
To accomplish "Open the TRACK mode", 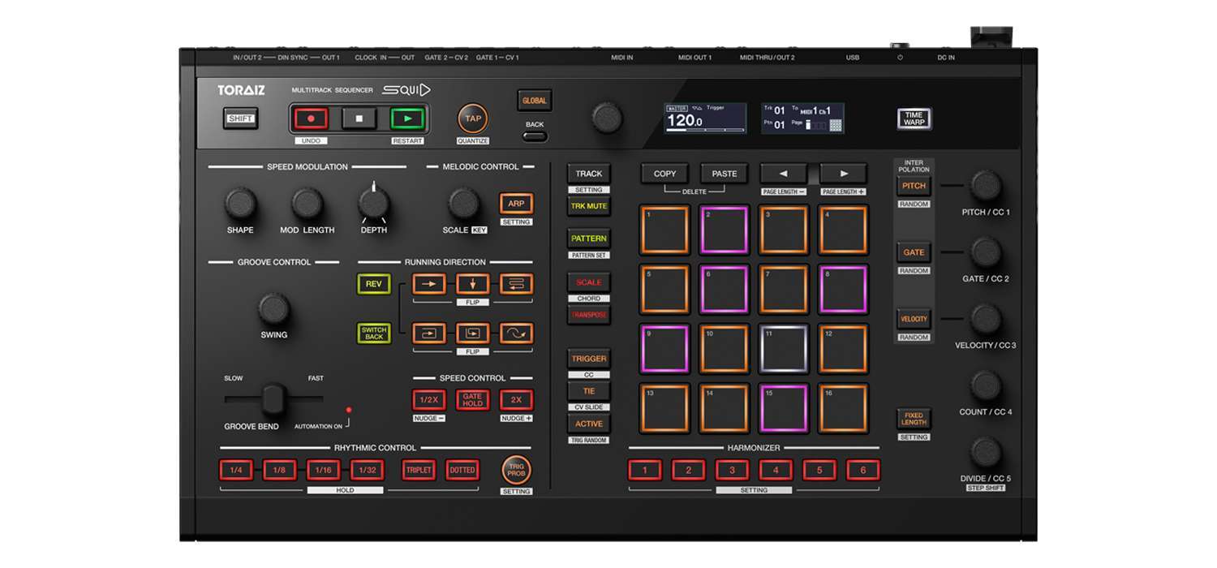I will (x=589, y=174).
